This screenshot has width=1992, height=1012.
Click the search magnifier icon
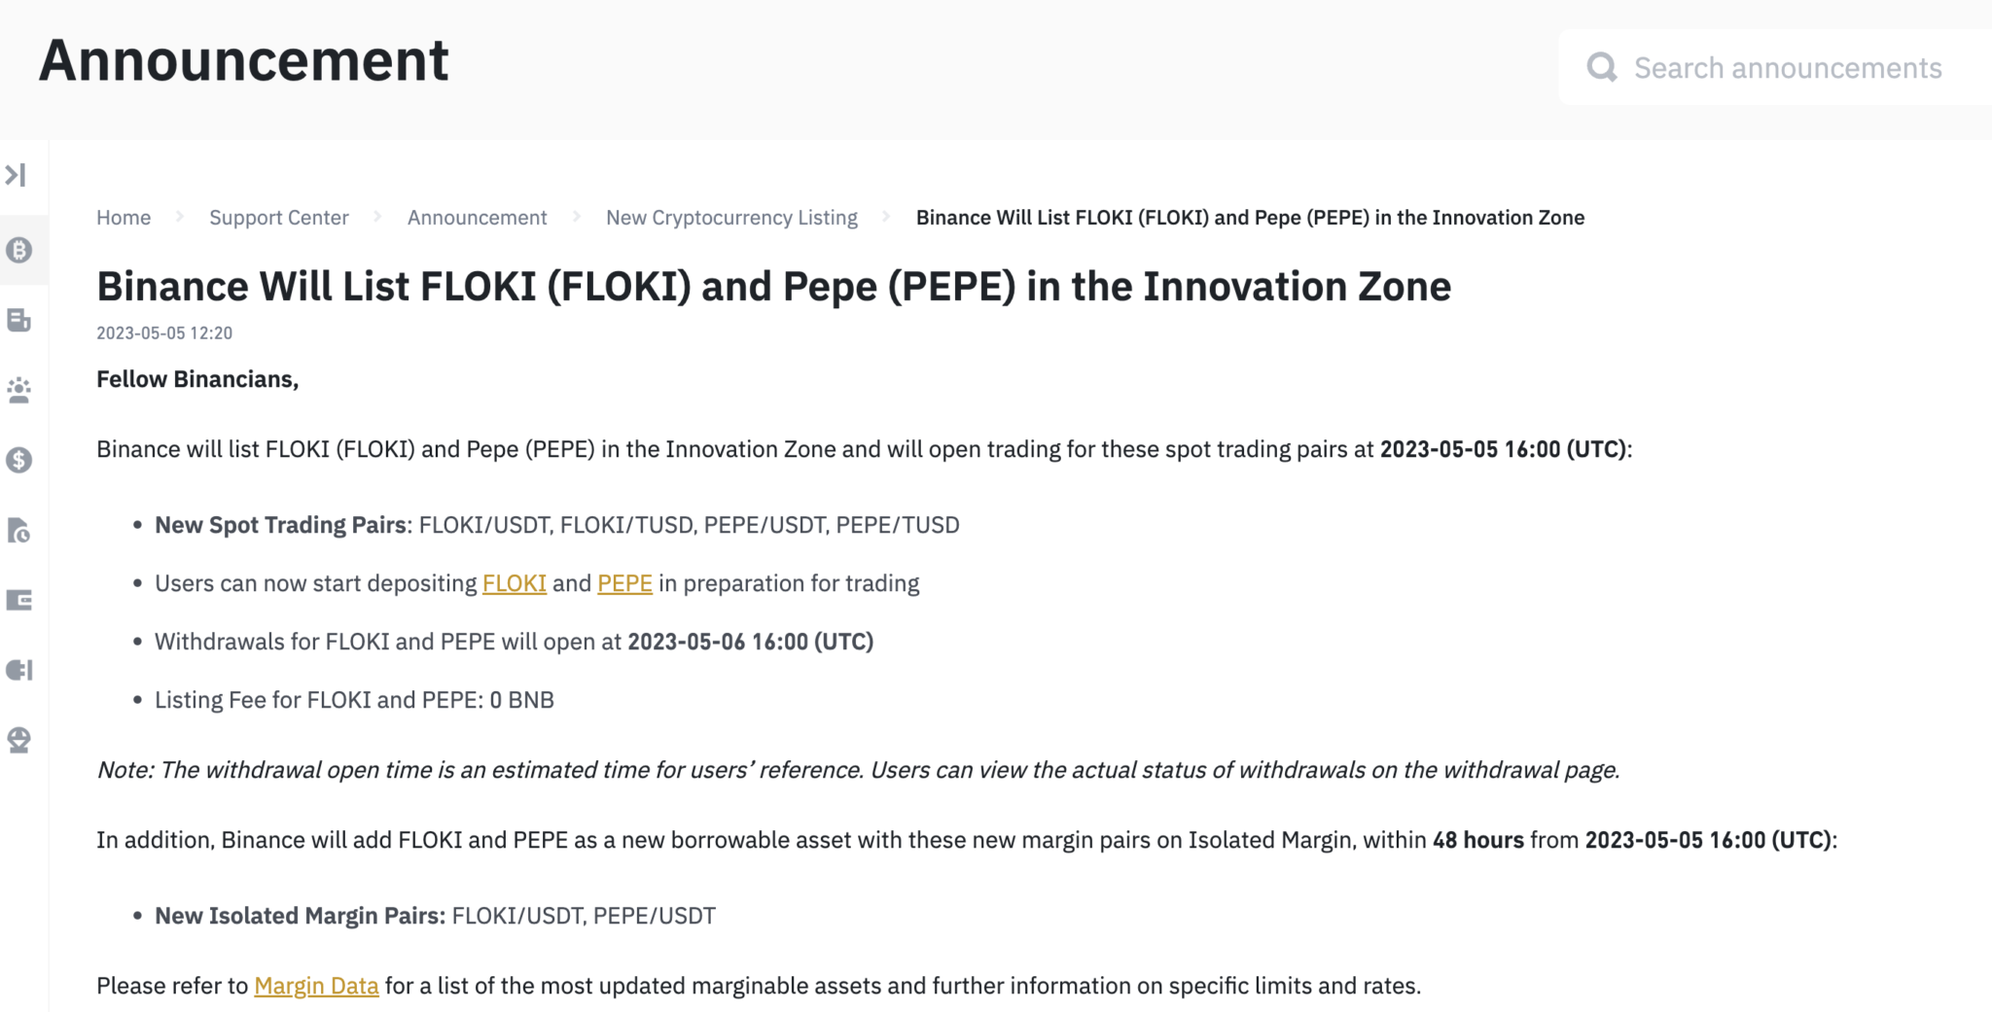click(1601, 68)
